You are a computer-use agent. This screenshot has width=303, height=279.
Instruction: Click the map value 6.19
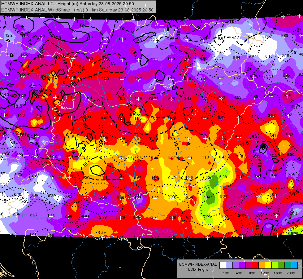[189, 217]
